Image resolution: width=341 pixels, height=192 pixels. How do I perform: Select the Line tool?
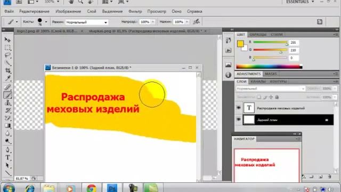pos(7,173)
